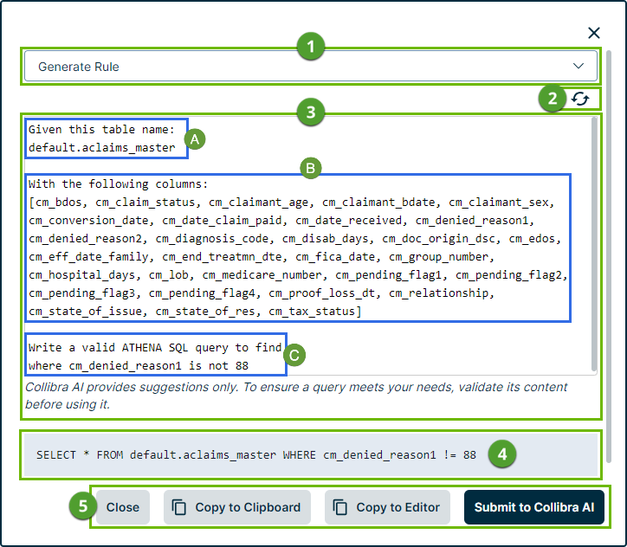Click the green letter C callout marker
The image size is (627, 547).
(x=294, y=354)
